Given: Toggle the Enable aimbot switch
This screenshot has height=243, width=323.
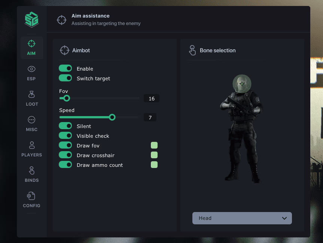Looking at the screenshot, I should pos(65,68).
